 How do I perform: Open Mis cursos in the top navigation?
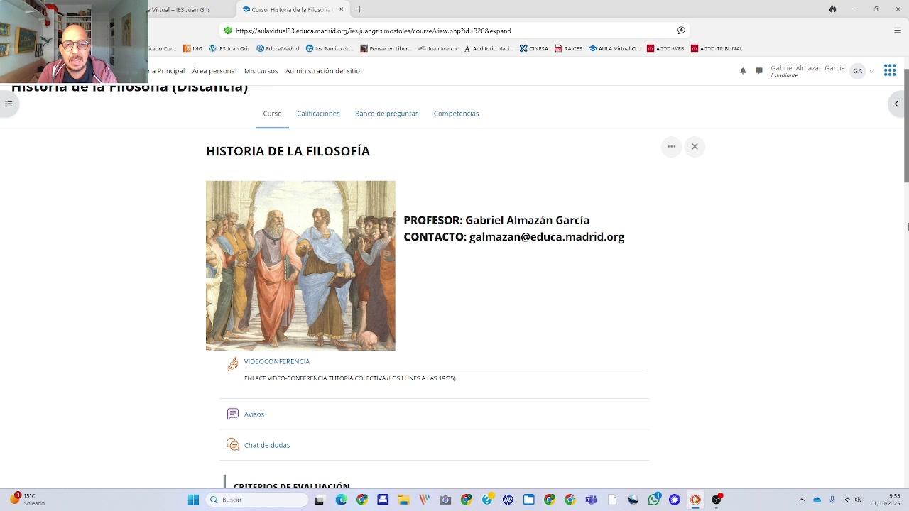pos(261,71)
